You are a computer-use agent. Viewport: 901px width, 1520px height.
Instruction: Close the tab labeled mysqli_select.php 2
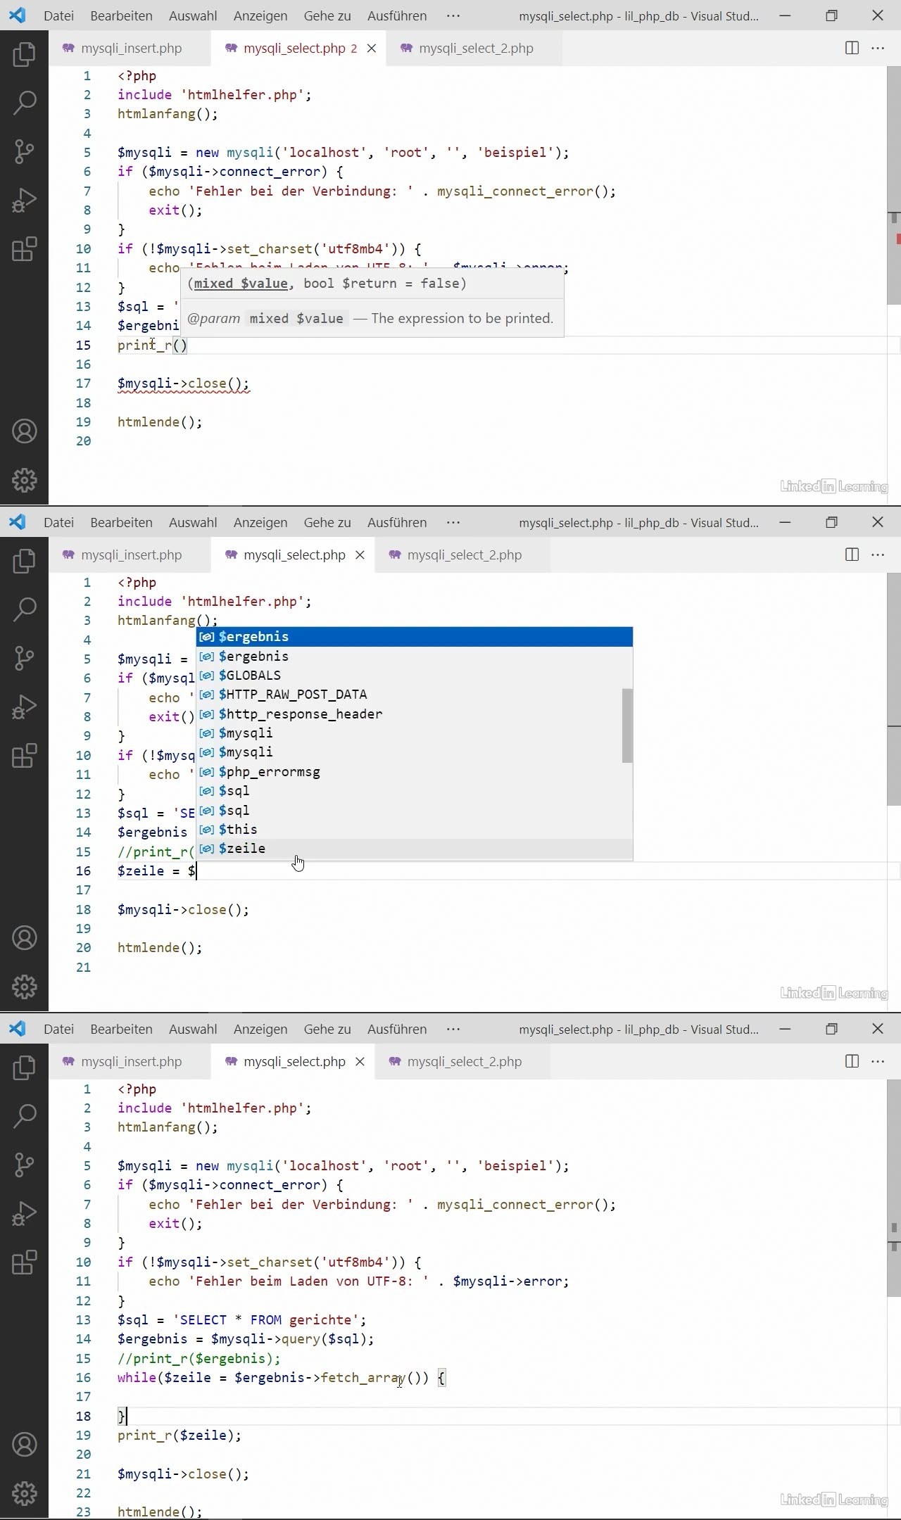[x=372, y=48]
